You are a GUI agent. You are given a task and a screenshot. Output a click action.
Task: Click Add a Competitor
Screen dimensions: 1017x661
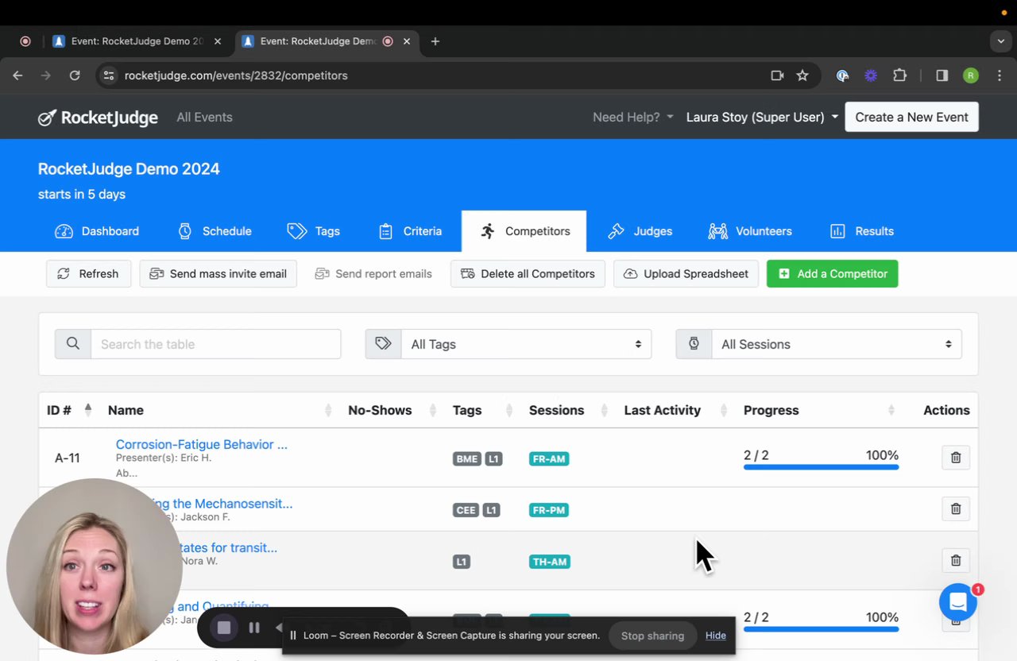pos(833,274)
